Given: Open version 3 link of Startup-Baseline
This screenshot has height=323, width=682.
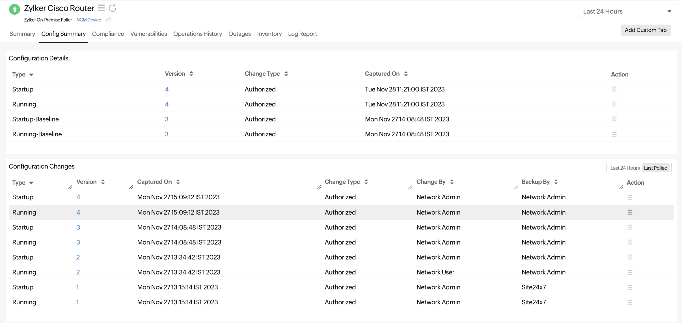Looking at the screenshot, I should pyautogui.click(x=167, y=119).
